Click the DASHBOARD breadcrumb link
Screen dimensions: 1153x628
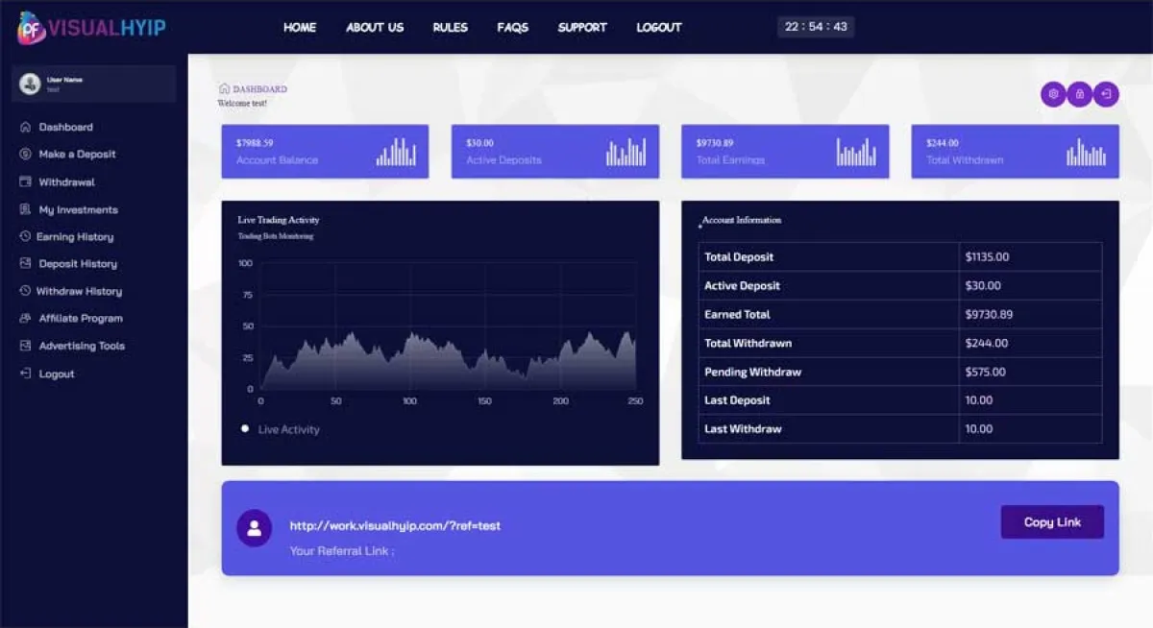[x=259, y=88]
